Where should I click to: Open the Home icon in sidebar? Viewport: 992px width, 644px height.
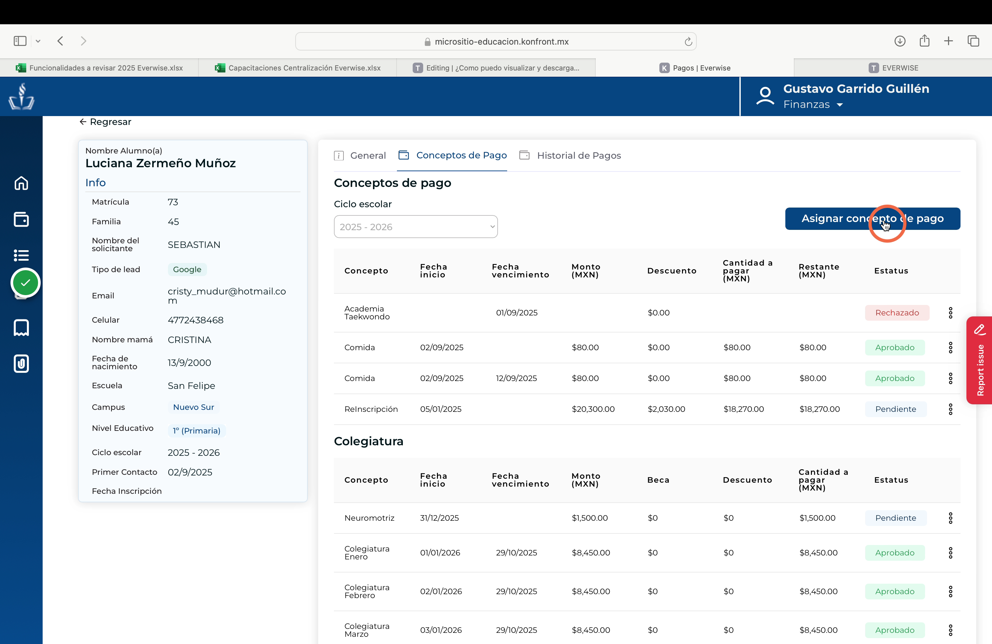tap(21, 183)
